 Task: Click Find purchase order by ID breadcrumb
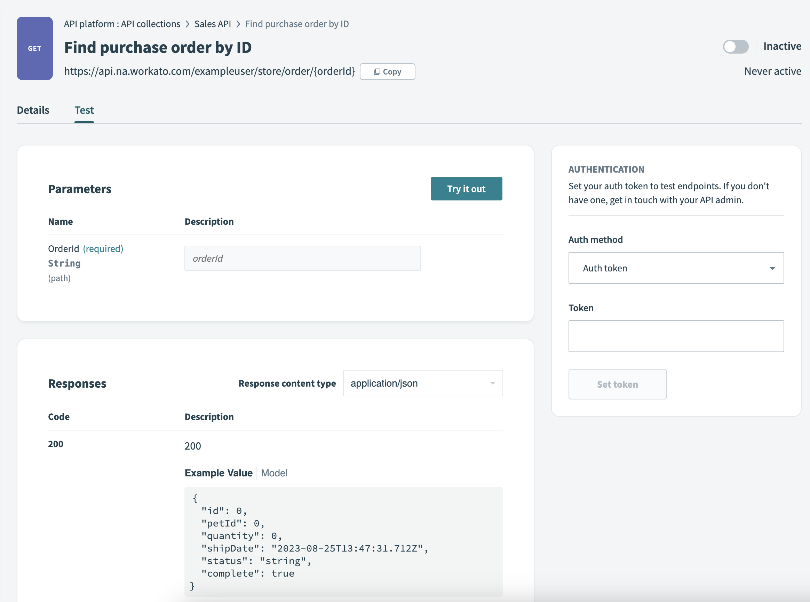click(297, 24)
